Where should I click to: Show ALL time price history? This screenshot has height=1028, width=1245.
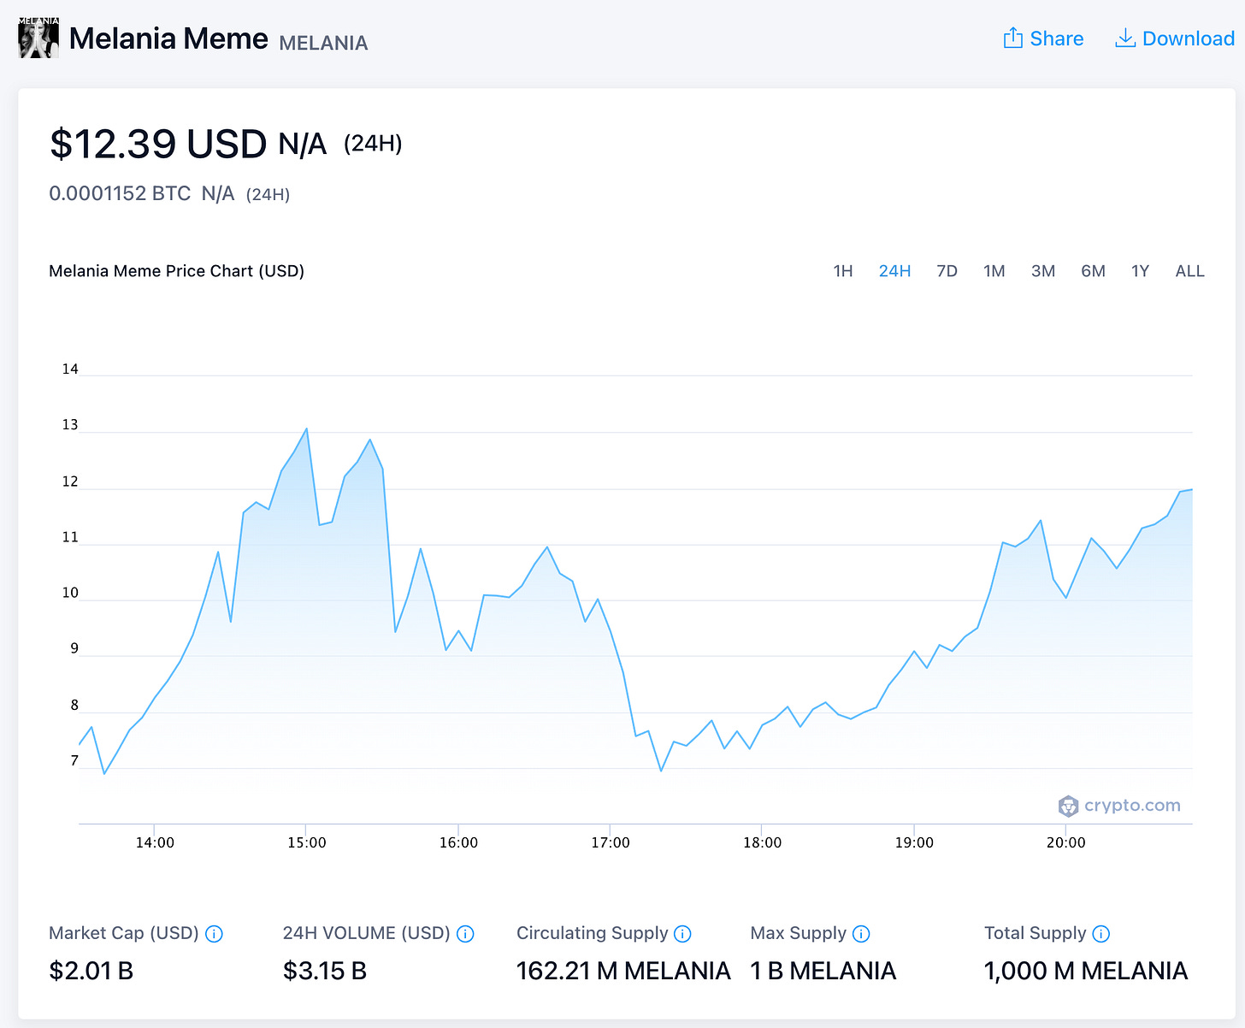tap(1189, 271)
